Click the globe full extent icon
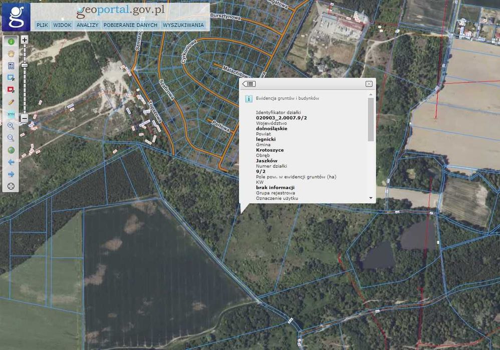The image size is (500, 350). 11,150
